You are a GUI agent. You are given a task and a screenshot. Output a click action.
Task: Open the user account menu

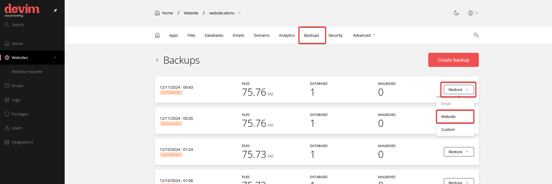[x=473, y=13]
